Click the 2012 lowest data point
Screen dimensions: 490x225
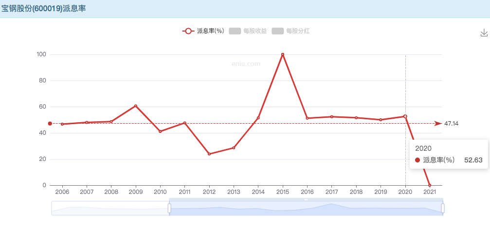pos(209,154)
